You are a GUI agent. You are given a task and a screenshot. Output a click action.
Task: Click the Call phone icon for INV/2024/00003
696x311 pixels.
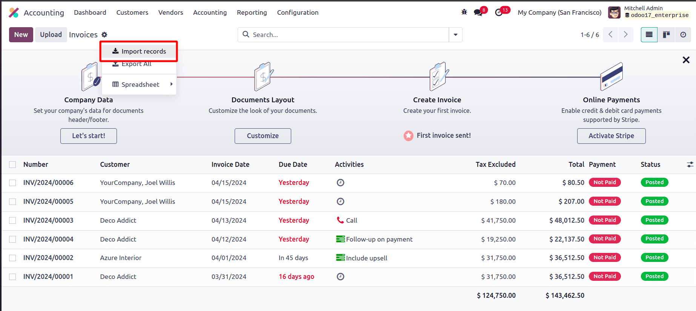point(340,220)
